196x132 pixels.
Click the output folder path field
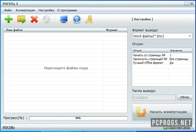coord(154,97)
